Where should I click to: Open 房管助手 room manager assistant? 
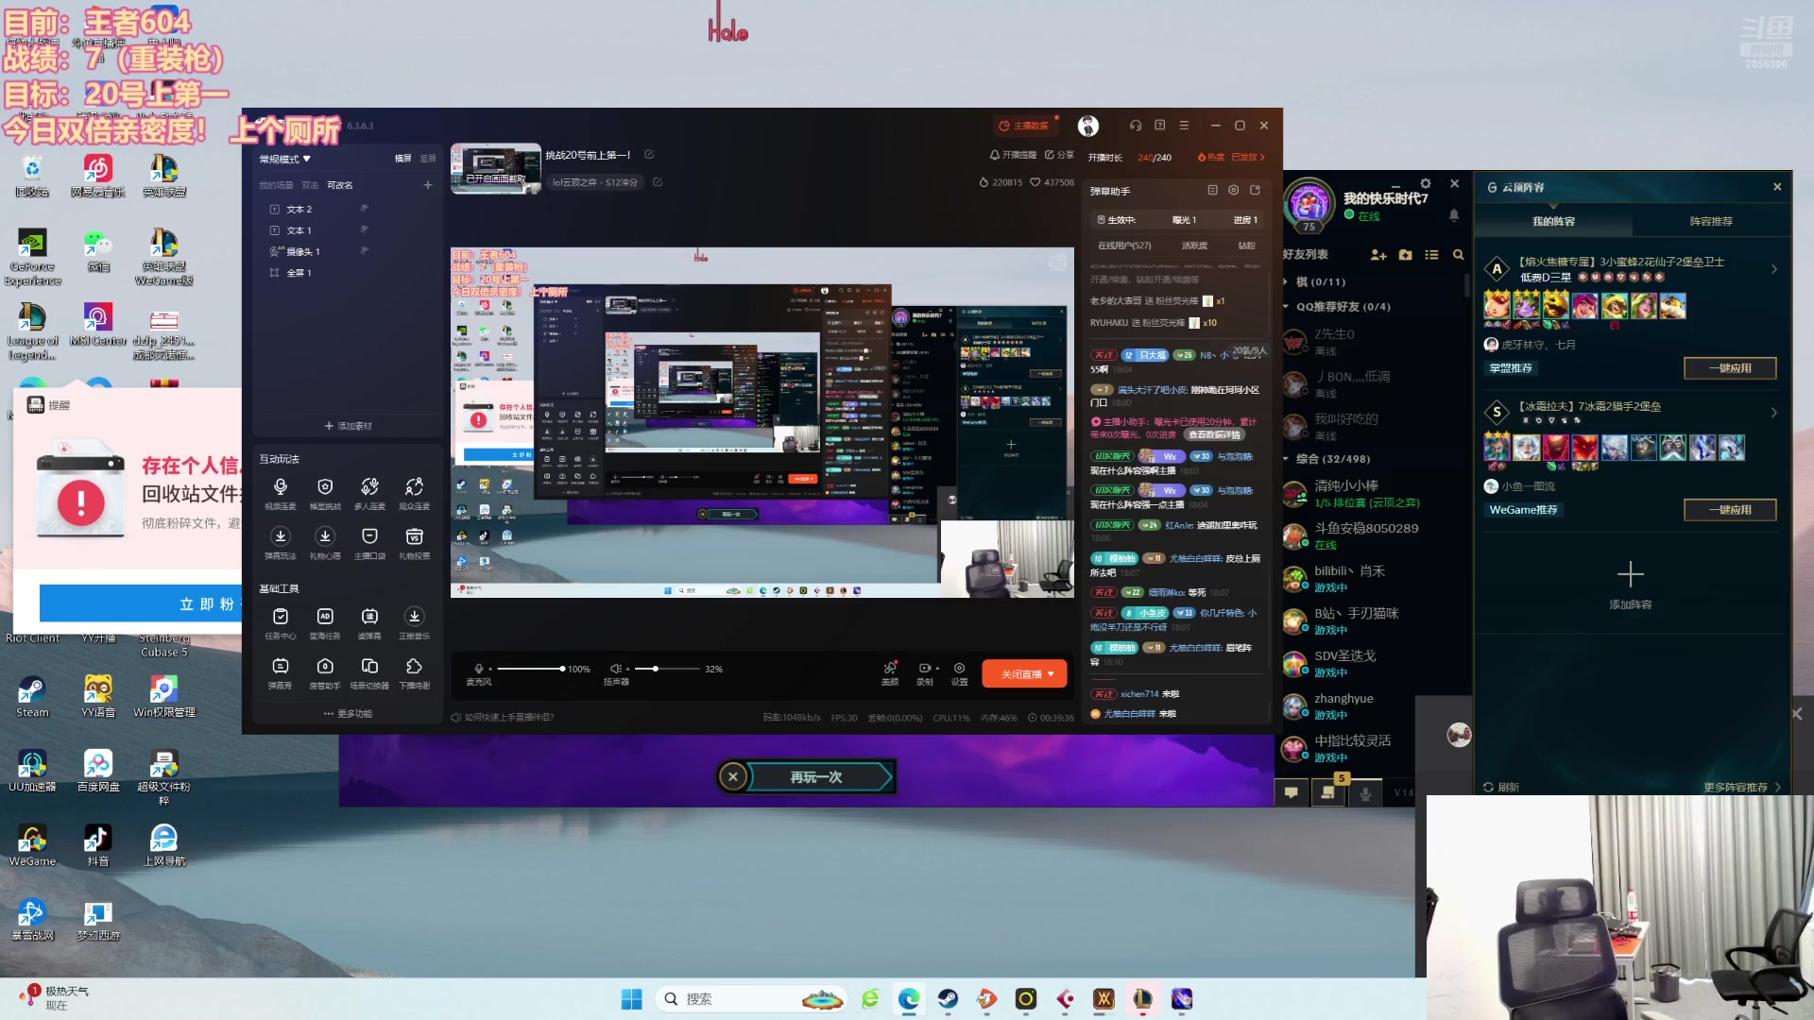pyautogui.click(x=325, y=673)
